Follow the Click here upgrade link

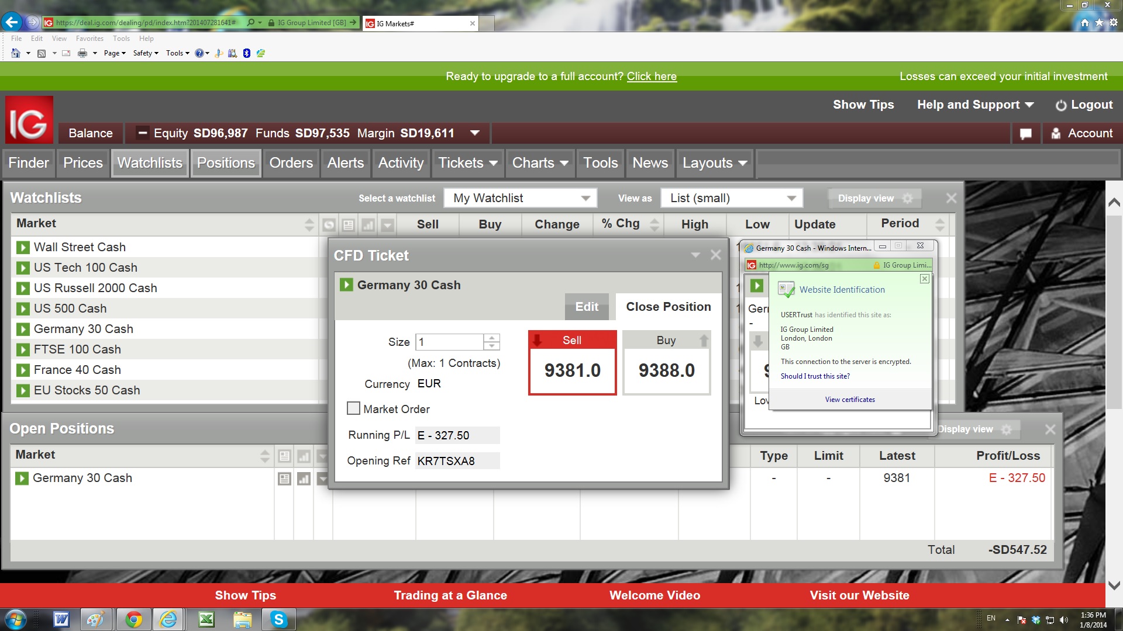click(x=652, y=77)
